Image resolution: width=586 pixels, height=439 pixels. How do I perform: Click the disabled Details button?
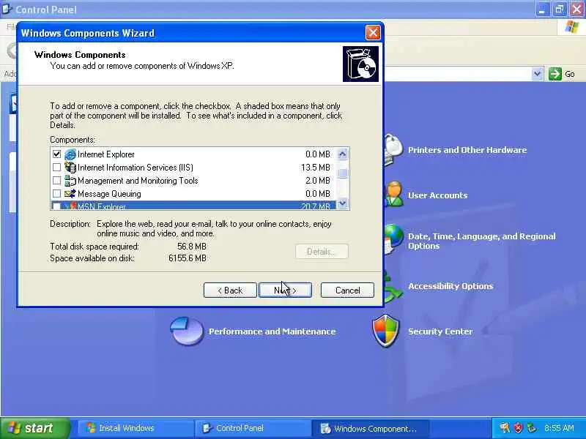coord(322,252)
